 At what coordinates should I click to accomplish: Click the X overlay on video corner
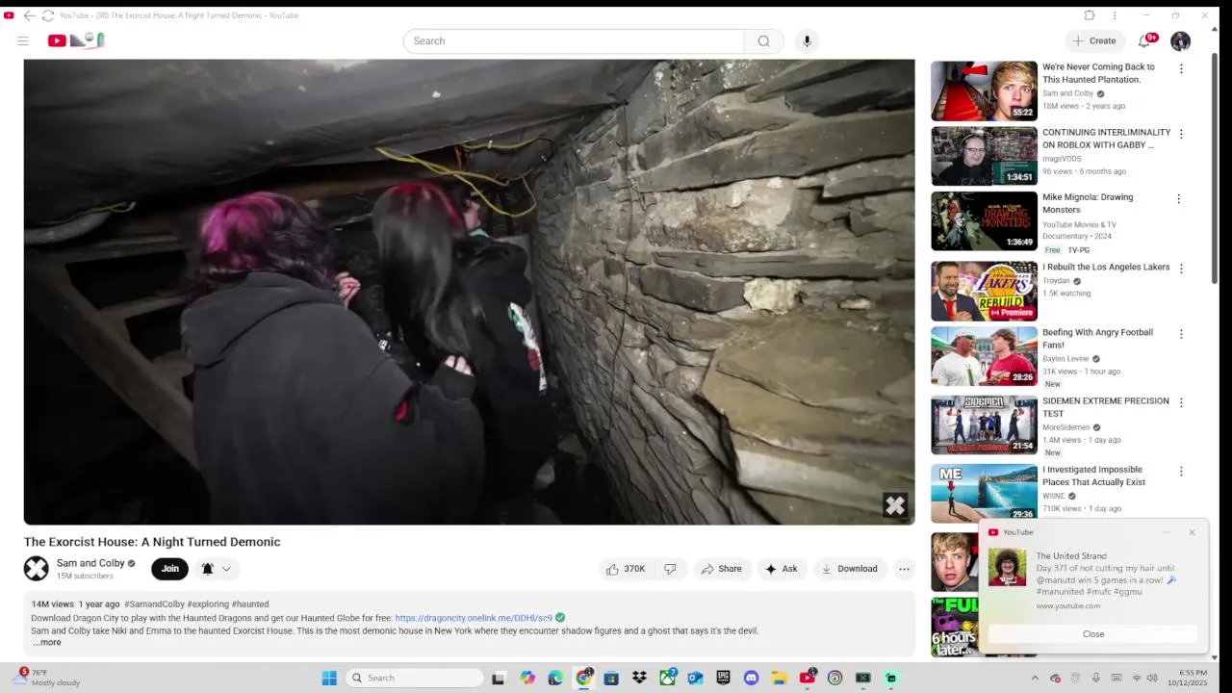(894, 505)
